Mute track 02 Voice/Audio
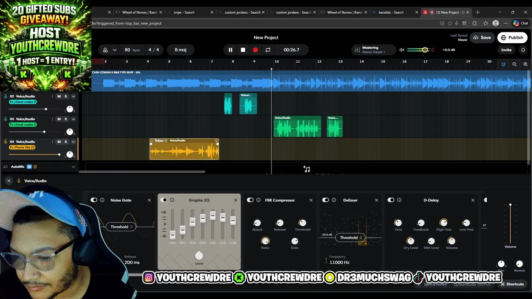This screenshot has width=532, height=299. [x=59, y=96]
